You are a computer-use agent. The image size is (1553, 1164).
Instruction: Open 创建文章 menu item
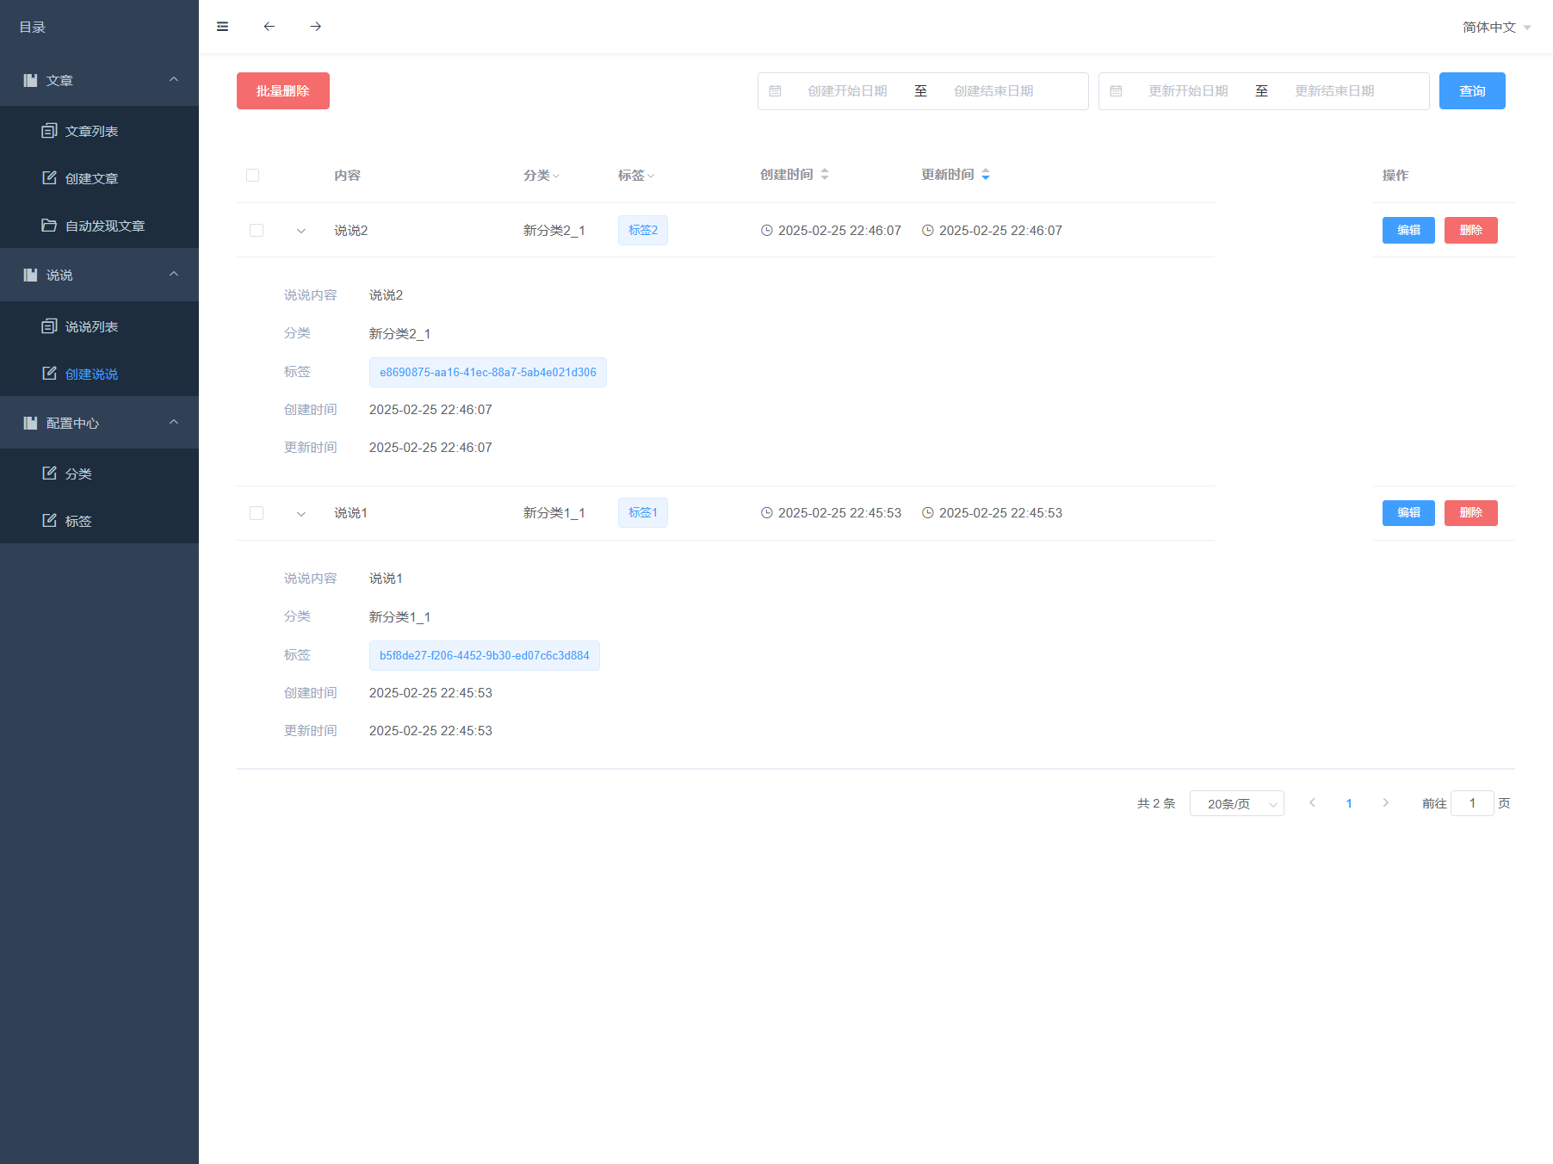99,178
